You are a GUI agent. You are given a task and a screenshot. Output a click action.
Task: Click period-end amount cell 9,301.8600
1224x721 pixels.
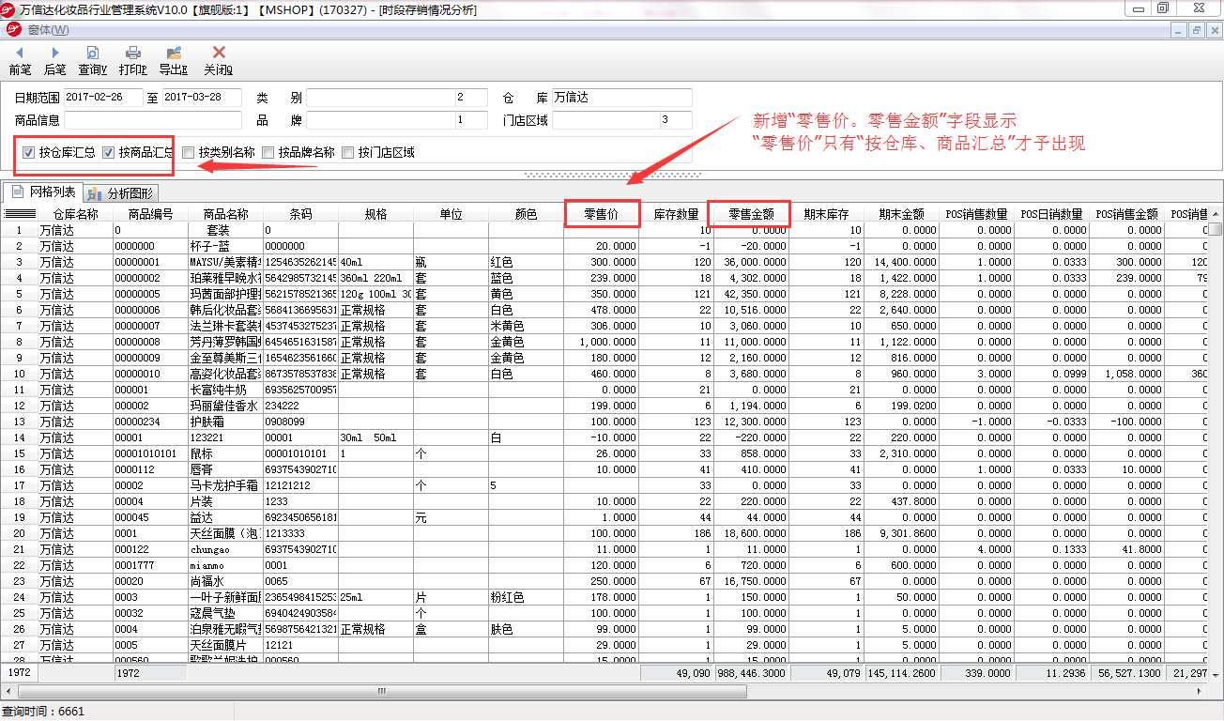tap(902, 533)
